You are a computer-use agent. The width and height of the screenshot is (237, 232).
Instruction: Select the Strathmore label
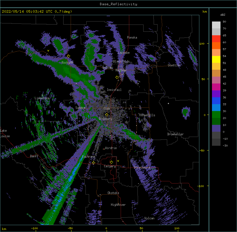coord(142,168)
